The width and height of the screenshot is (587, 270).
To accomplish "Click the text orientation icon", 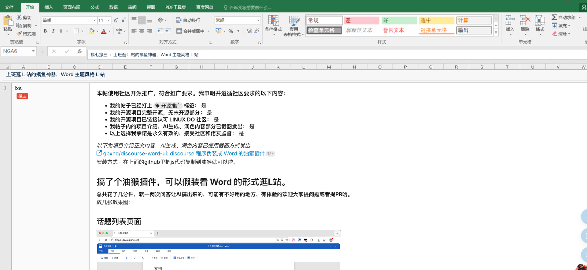I will (161, 20).
